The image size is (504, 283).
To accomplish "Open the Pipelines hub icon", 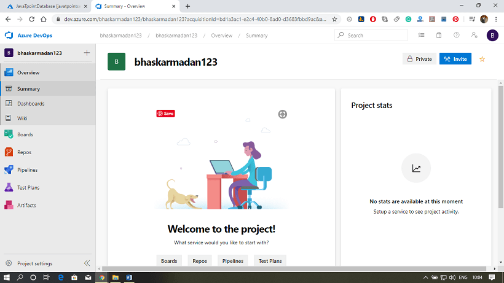I will pos(9,169).
